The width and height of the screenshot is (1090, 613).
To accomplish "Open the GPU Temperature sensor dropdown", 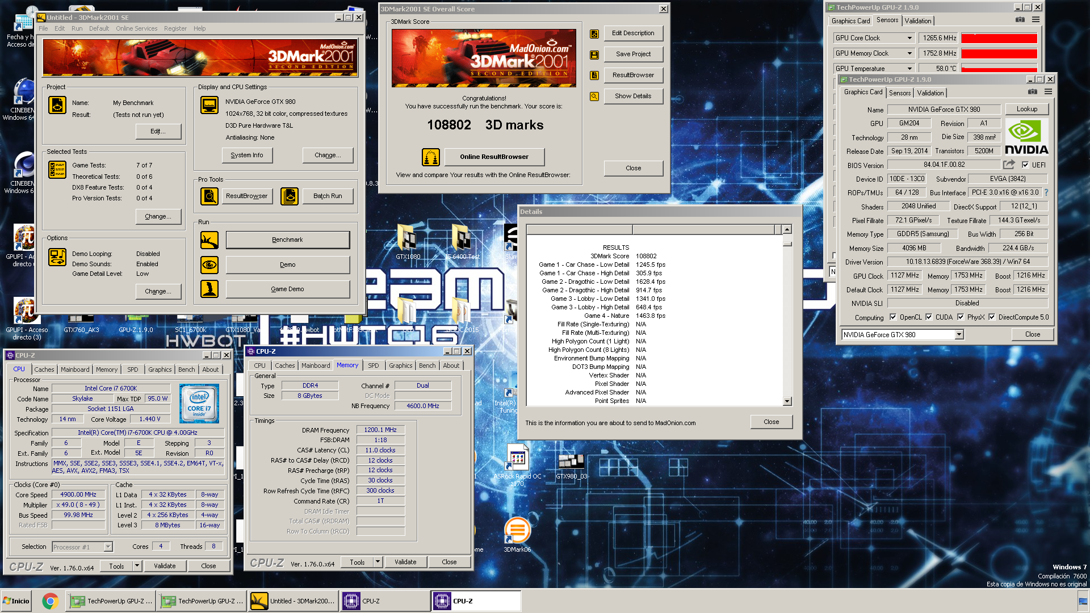I will 909,69.
